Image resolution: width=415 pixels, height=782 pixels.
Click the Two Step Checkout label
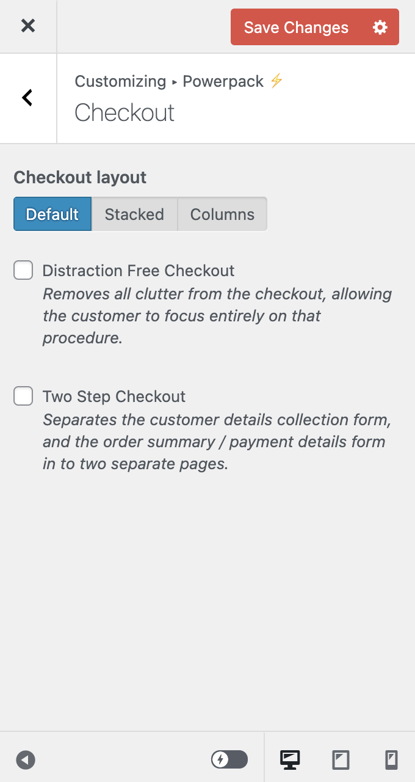pyautogui.click(x=114, y=396)
